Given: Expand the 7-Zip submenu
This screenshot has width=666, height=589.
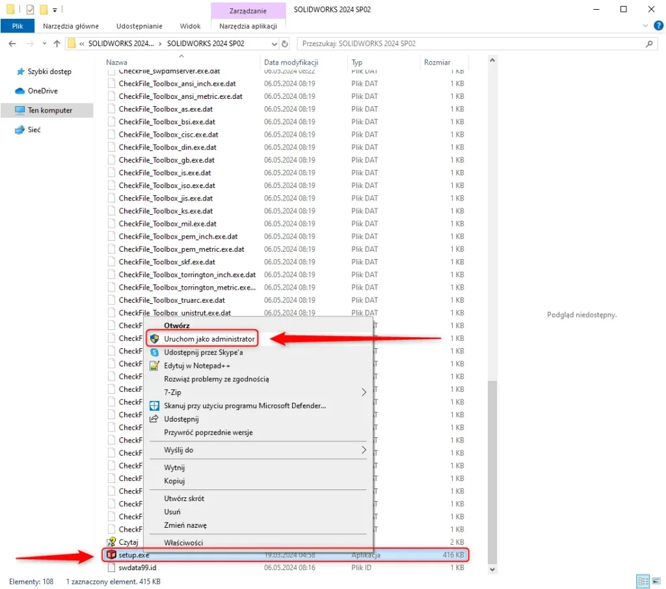Looking at the screenshot, I should (364, 392).
